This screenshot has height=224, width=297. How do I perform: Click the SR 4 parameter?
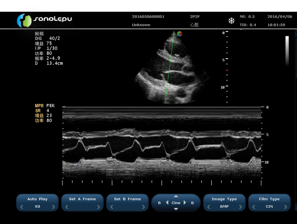tap(42, 111)
